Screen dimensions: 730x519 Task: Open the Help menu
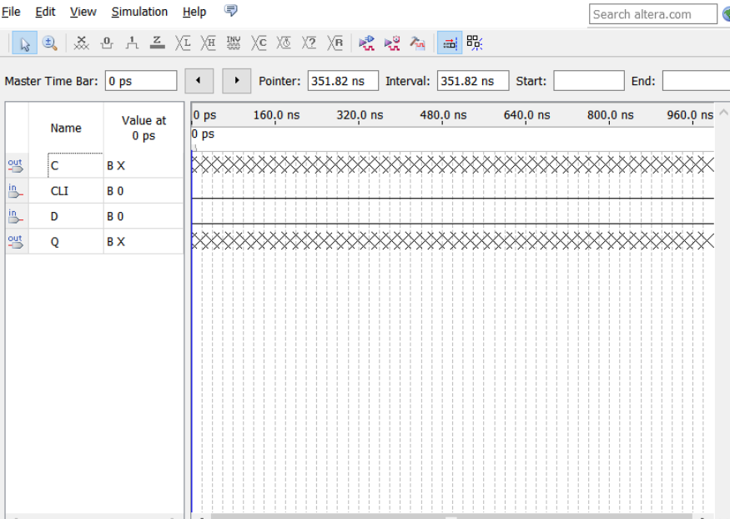[x=194, y=12]
